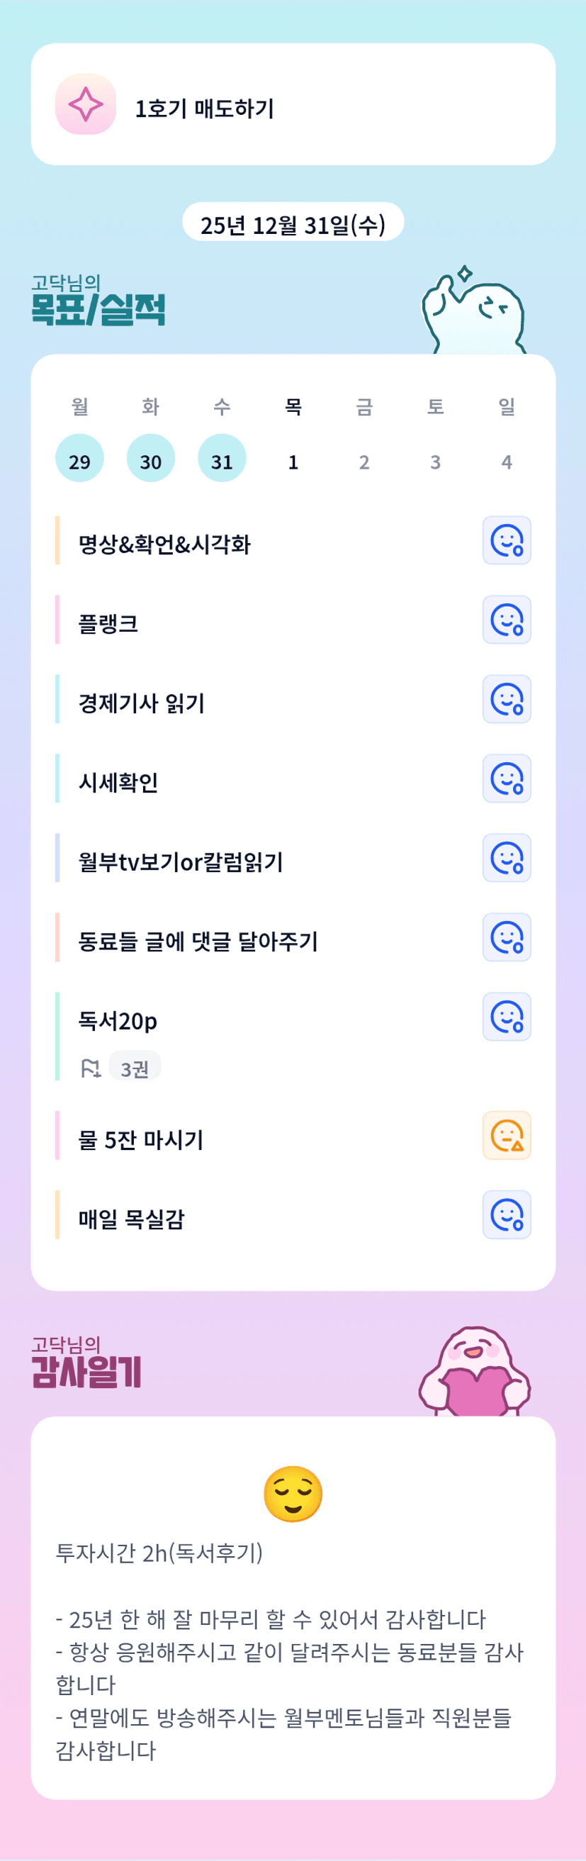Screen dimensions: 586x1861
Task: Toggle the smiley status for 플랭크
Action: pos(507,620)
